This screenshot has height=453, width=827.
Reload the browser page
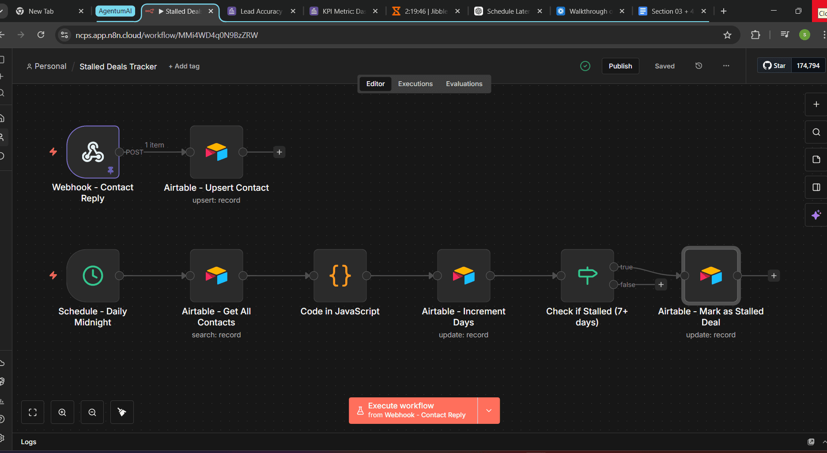41,34
